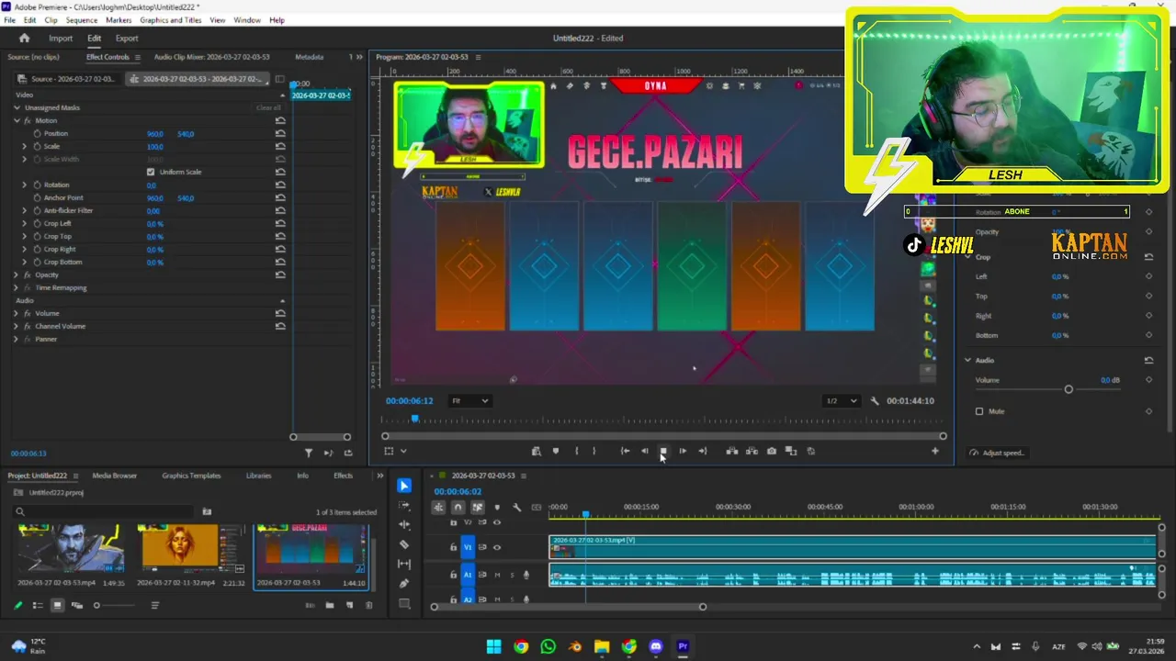Image resolution: width=1176 pixels, height=661 pixels.
Task: Open timeline display settings wrench
Action: pyautogui.click(x=516, y=507)
